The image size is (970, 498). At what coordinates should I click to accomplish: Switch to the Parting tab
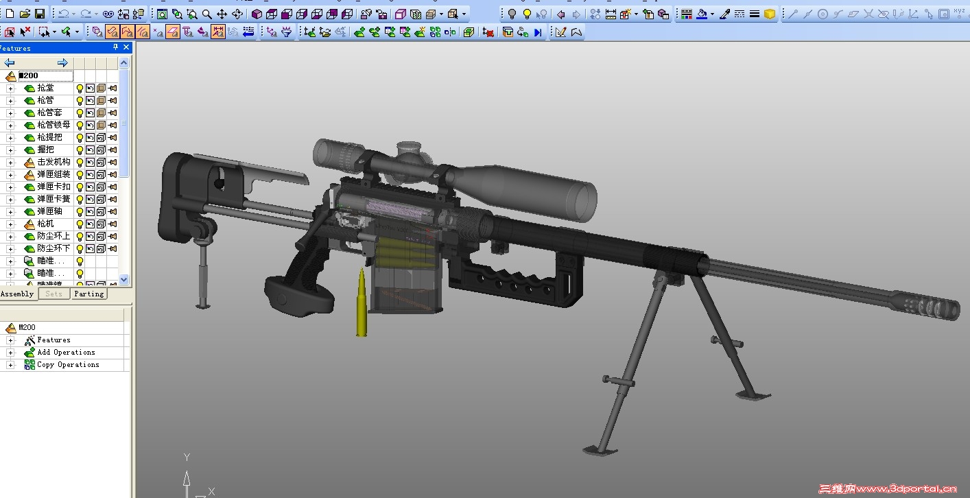[x=89, y=294]
